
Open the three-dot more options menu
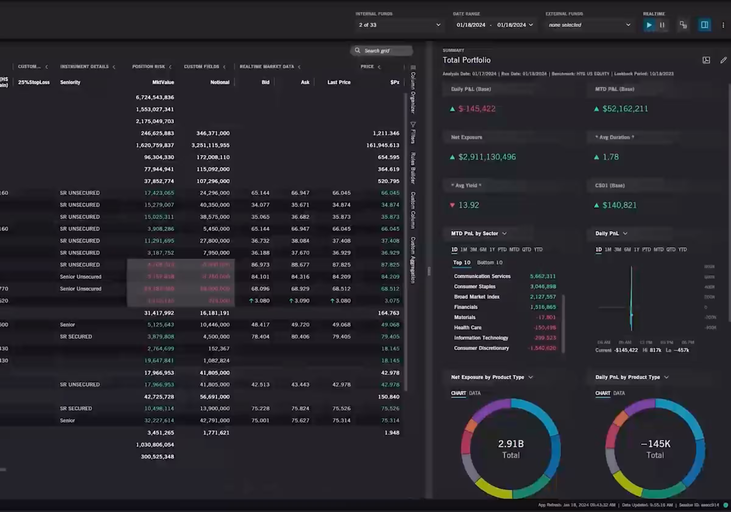pos(723,25)
